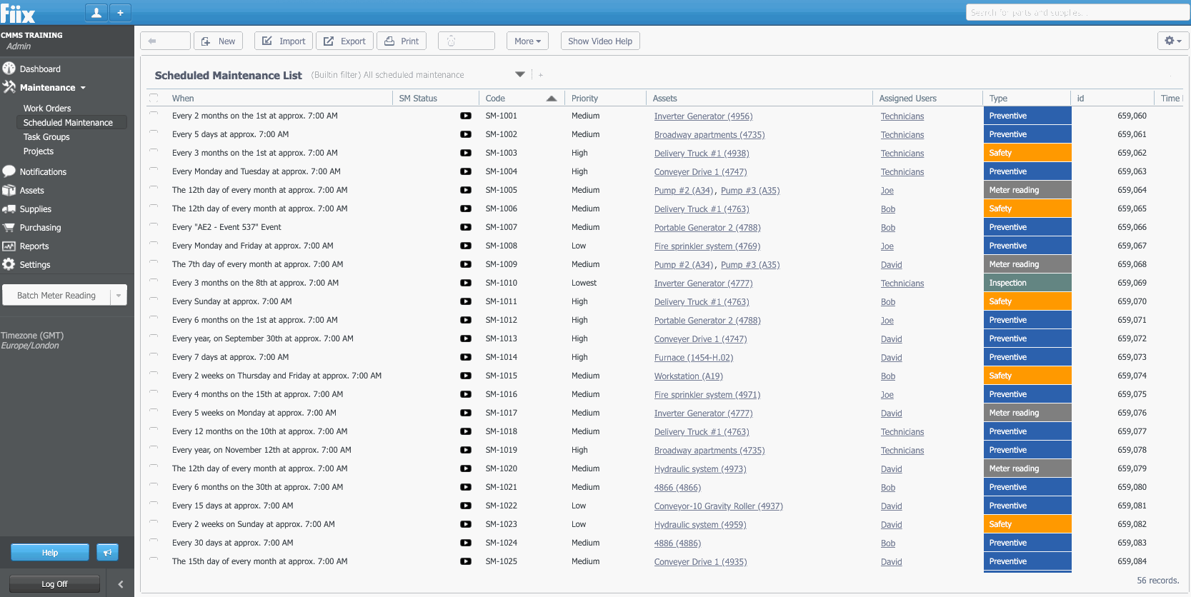Click the video icon for SM-1001
The image size is (1191, 597).
[x=465, y=116]
